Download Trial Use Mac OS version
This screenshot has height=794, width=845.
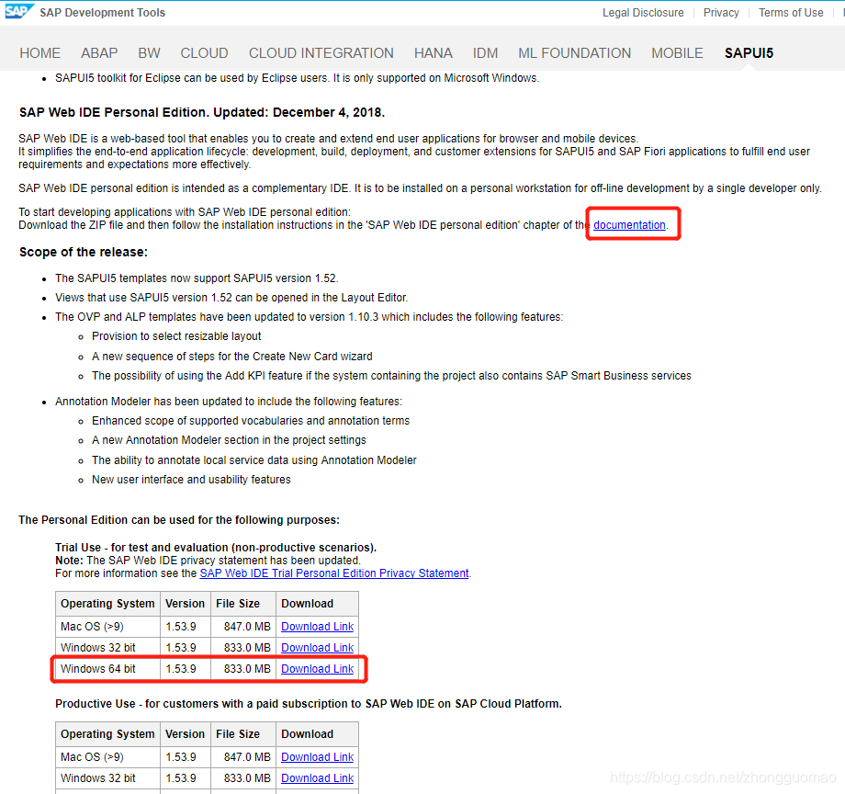318,627
